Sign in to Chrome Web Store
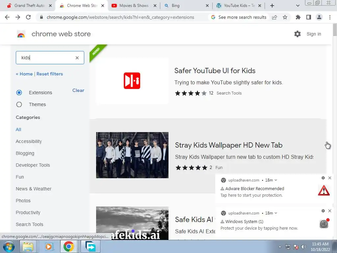337x253 pixels. [314, 34]
